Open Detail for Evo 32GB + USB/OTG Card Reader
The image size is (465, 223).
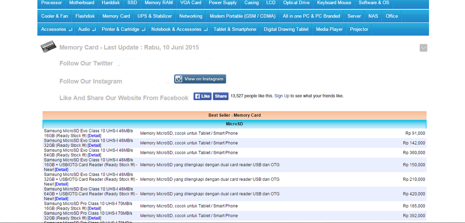coord(61,184)
